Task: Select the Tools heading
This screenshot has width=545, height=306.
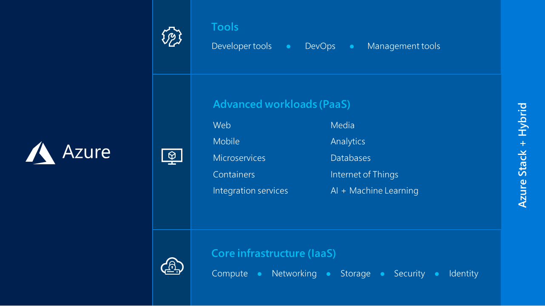Action: tap(225, 27)
